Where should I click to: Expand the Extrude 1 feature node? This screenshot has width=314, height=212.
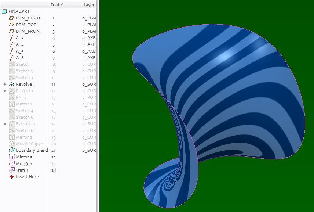5,124
